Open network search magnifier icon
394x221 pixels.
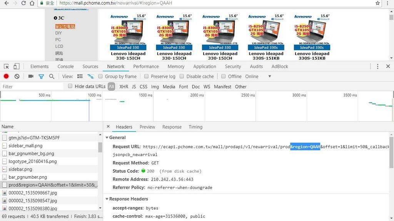pyautogui.click(x=52, y=76)
